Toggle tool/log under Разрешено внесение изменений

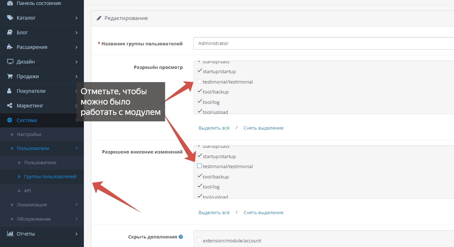point(199,186)
